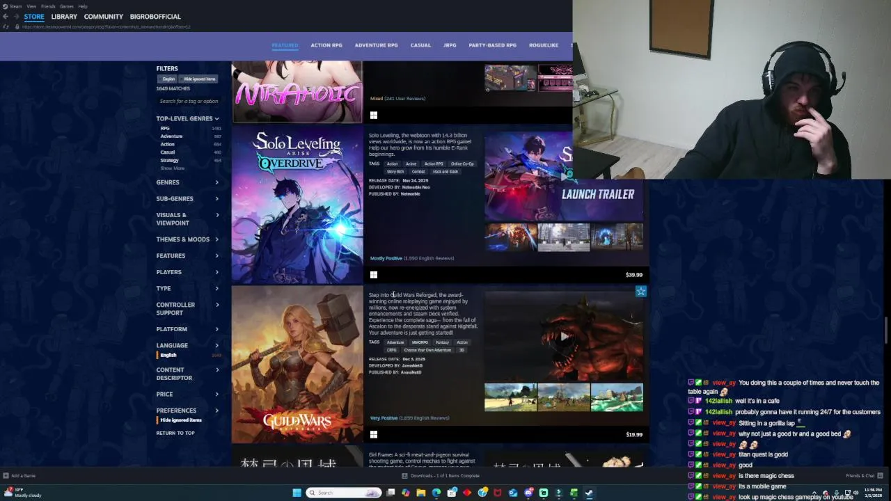The width and height of the screenshot is (891, 501).
Task: Open Solo Leveling Arise Overdrive cover art
Action: 297,205
